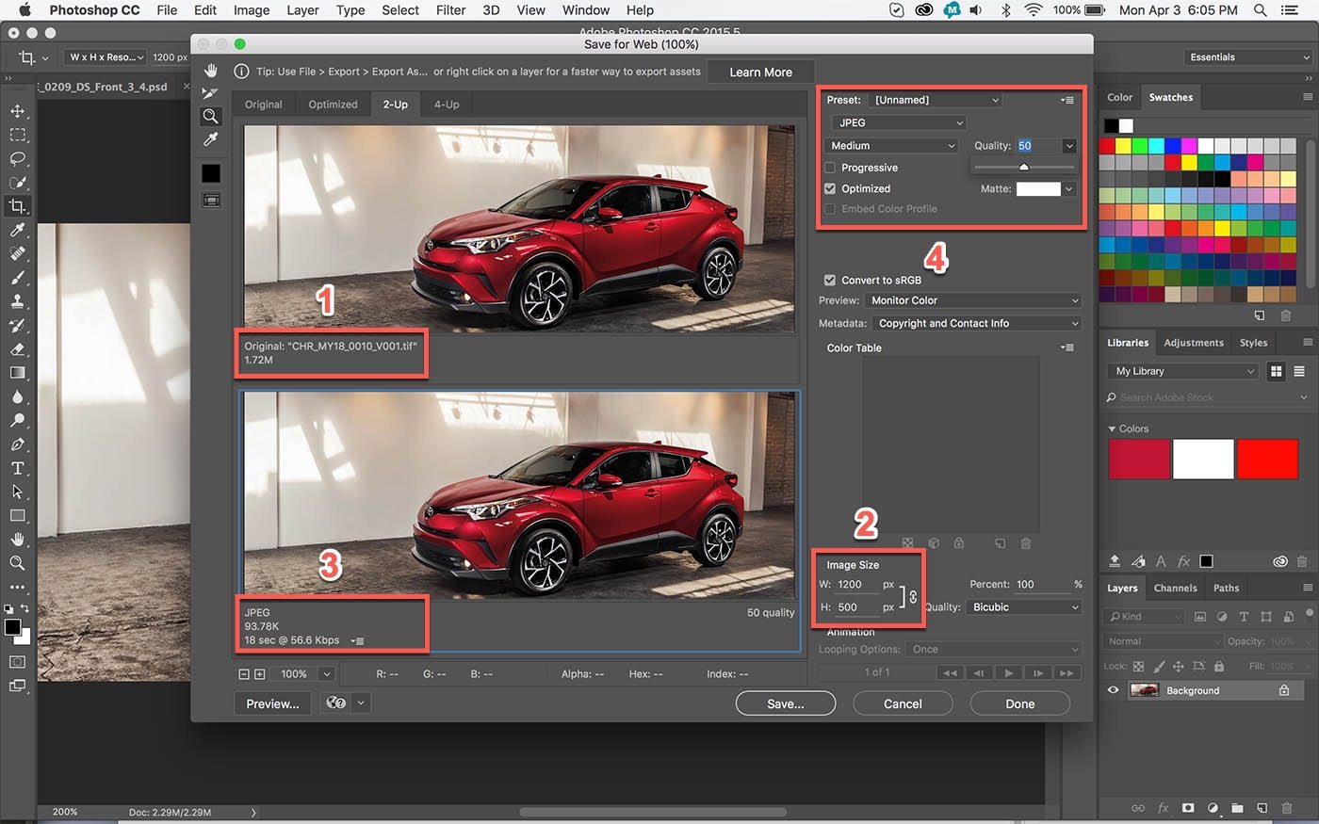Toggle the layer filter switch on
The image size is (1319, 824).
tap(1311, 616)
